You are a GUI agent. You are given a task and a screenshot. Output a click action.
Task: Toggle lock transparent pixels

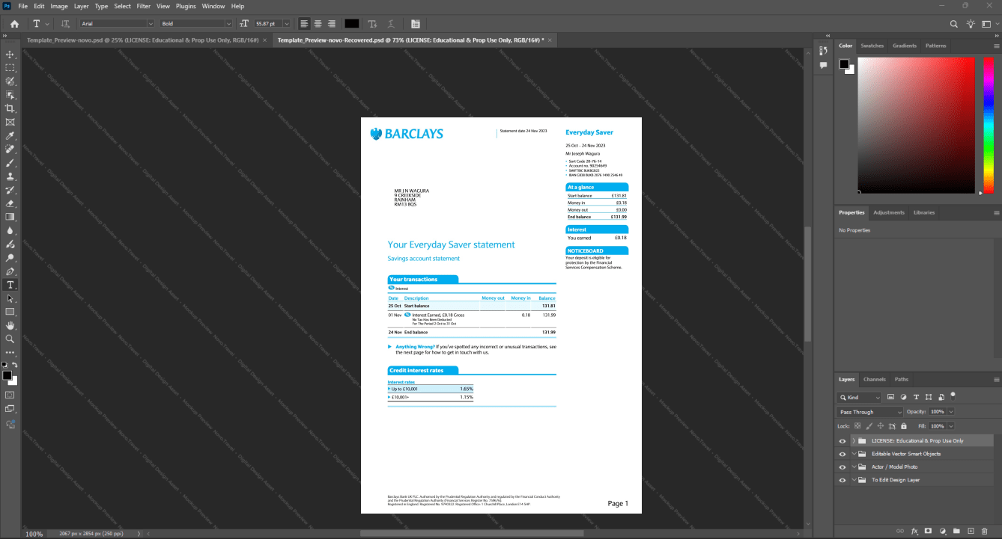[857, 425]
